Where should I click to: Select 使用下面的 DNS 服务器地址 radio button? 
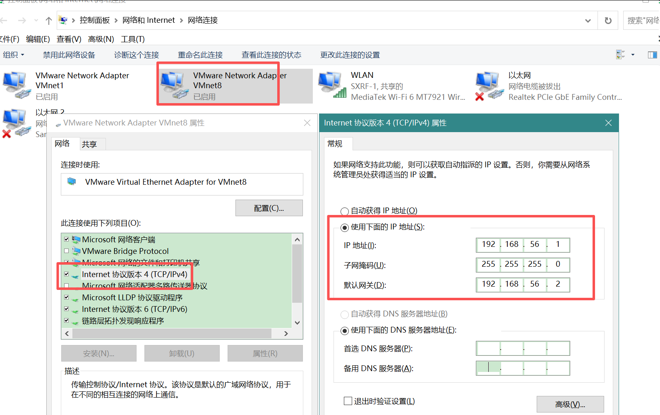(344, 331)
